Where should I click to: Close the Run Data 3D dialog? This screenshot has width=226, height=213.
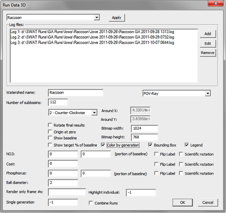click(215, 4)
